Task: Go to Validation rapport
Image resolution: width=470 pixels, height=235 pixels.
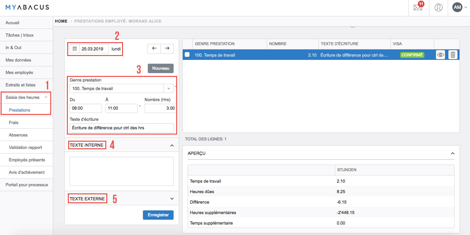Action: coord(26,147)
